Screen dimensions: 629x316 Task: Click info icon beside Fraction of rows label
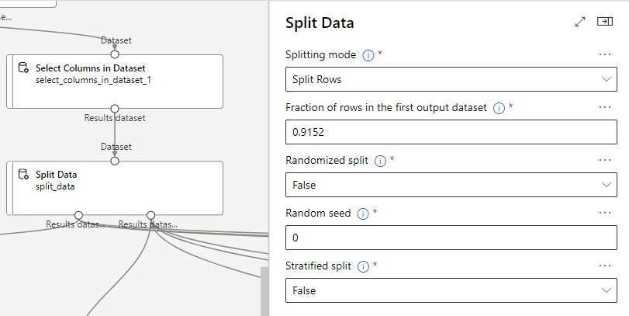(x=499, y=108)
